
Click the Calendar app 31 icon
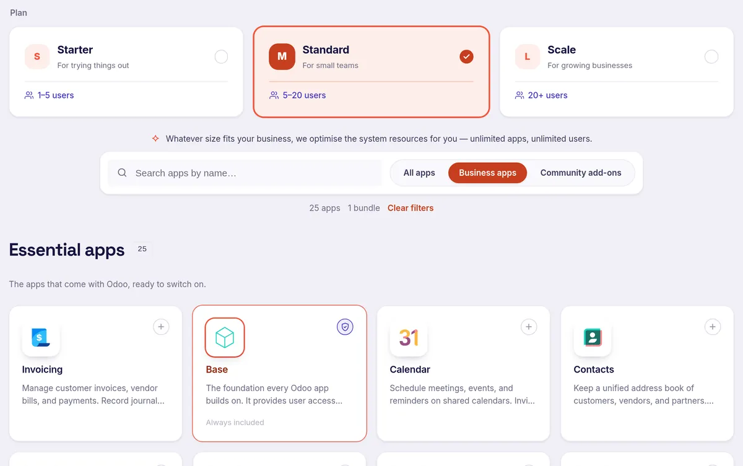point(409,337)
